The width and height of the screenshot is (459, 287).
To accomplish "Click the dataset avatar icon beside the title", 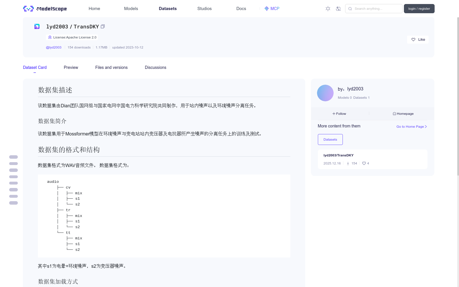I will 37,26.
